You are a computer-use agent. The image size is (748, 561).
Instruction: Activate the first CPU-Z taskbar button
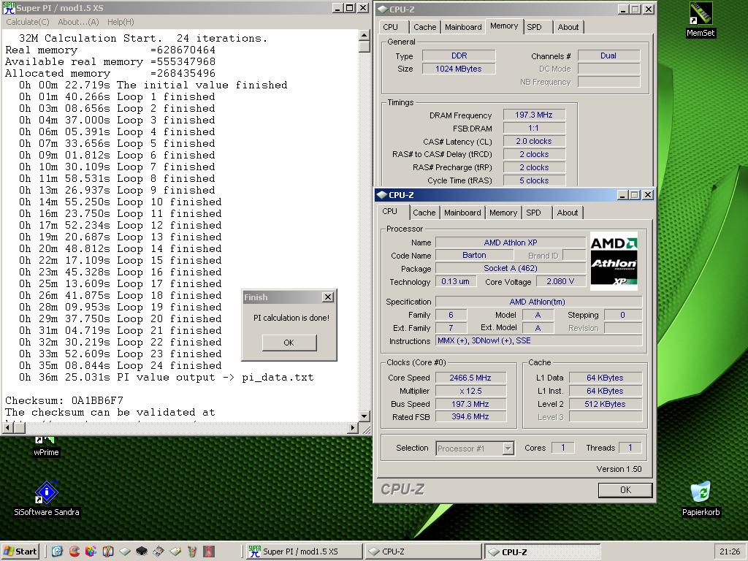424,552
